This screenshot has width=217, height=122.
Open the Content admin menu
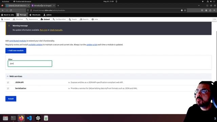point(5,19)
